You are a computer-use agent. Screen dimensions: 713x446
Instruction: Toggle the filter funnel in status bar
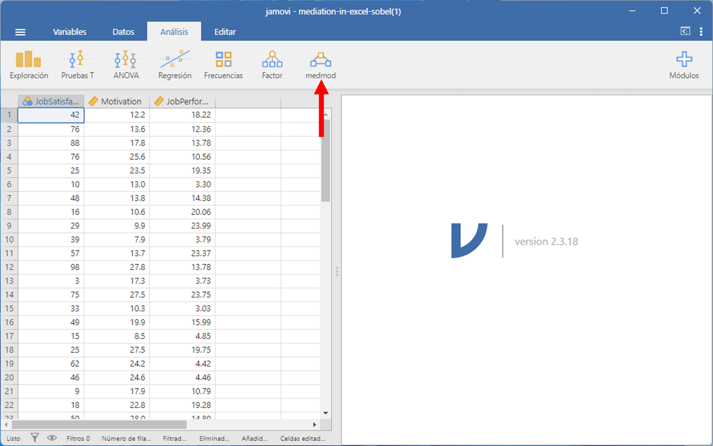(x=35, y=438)
